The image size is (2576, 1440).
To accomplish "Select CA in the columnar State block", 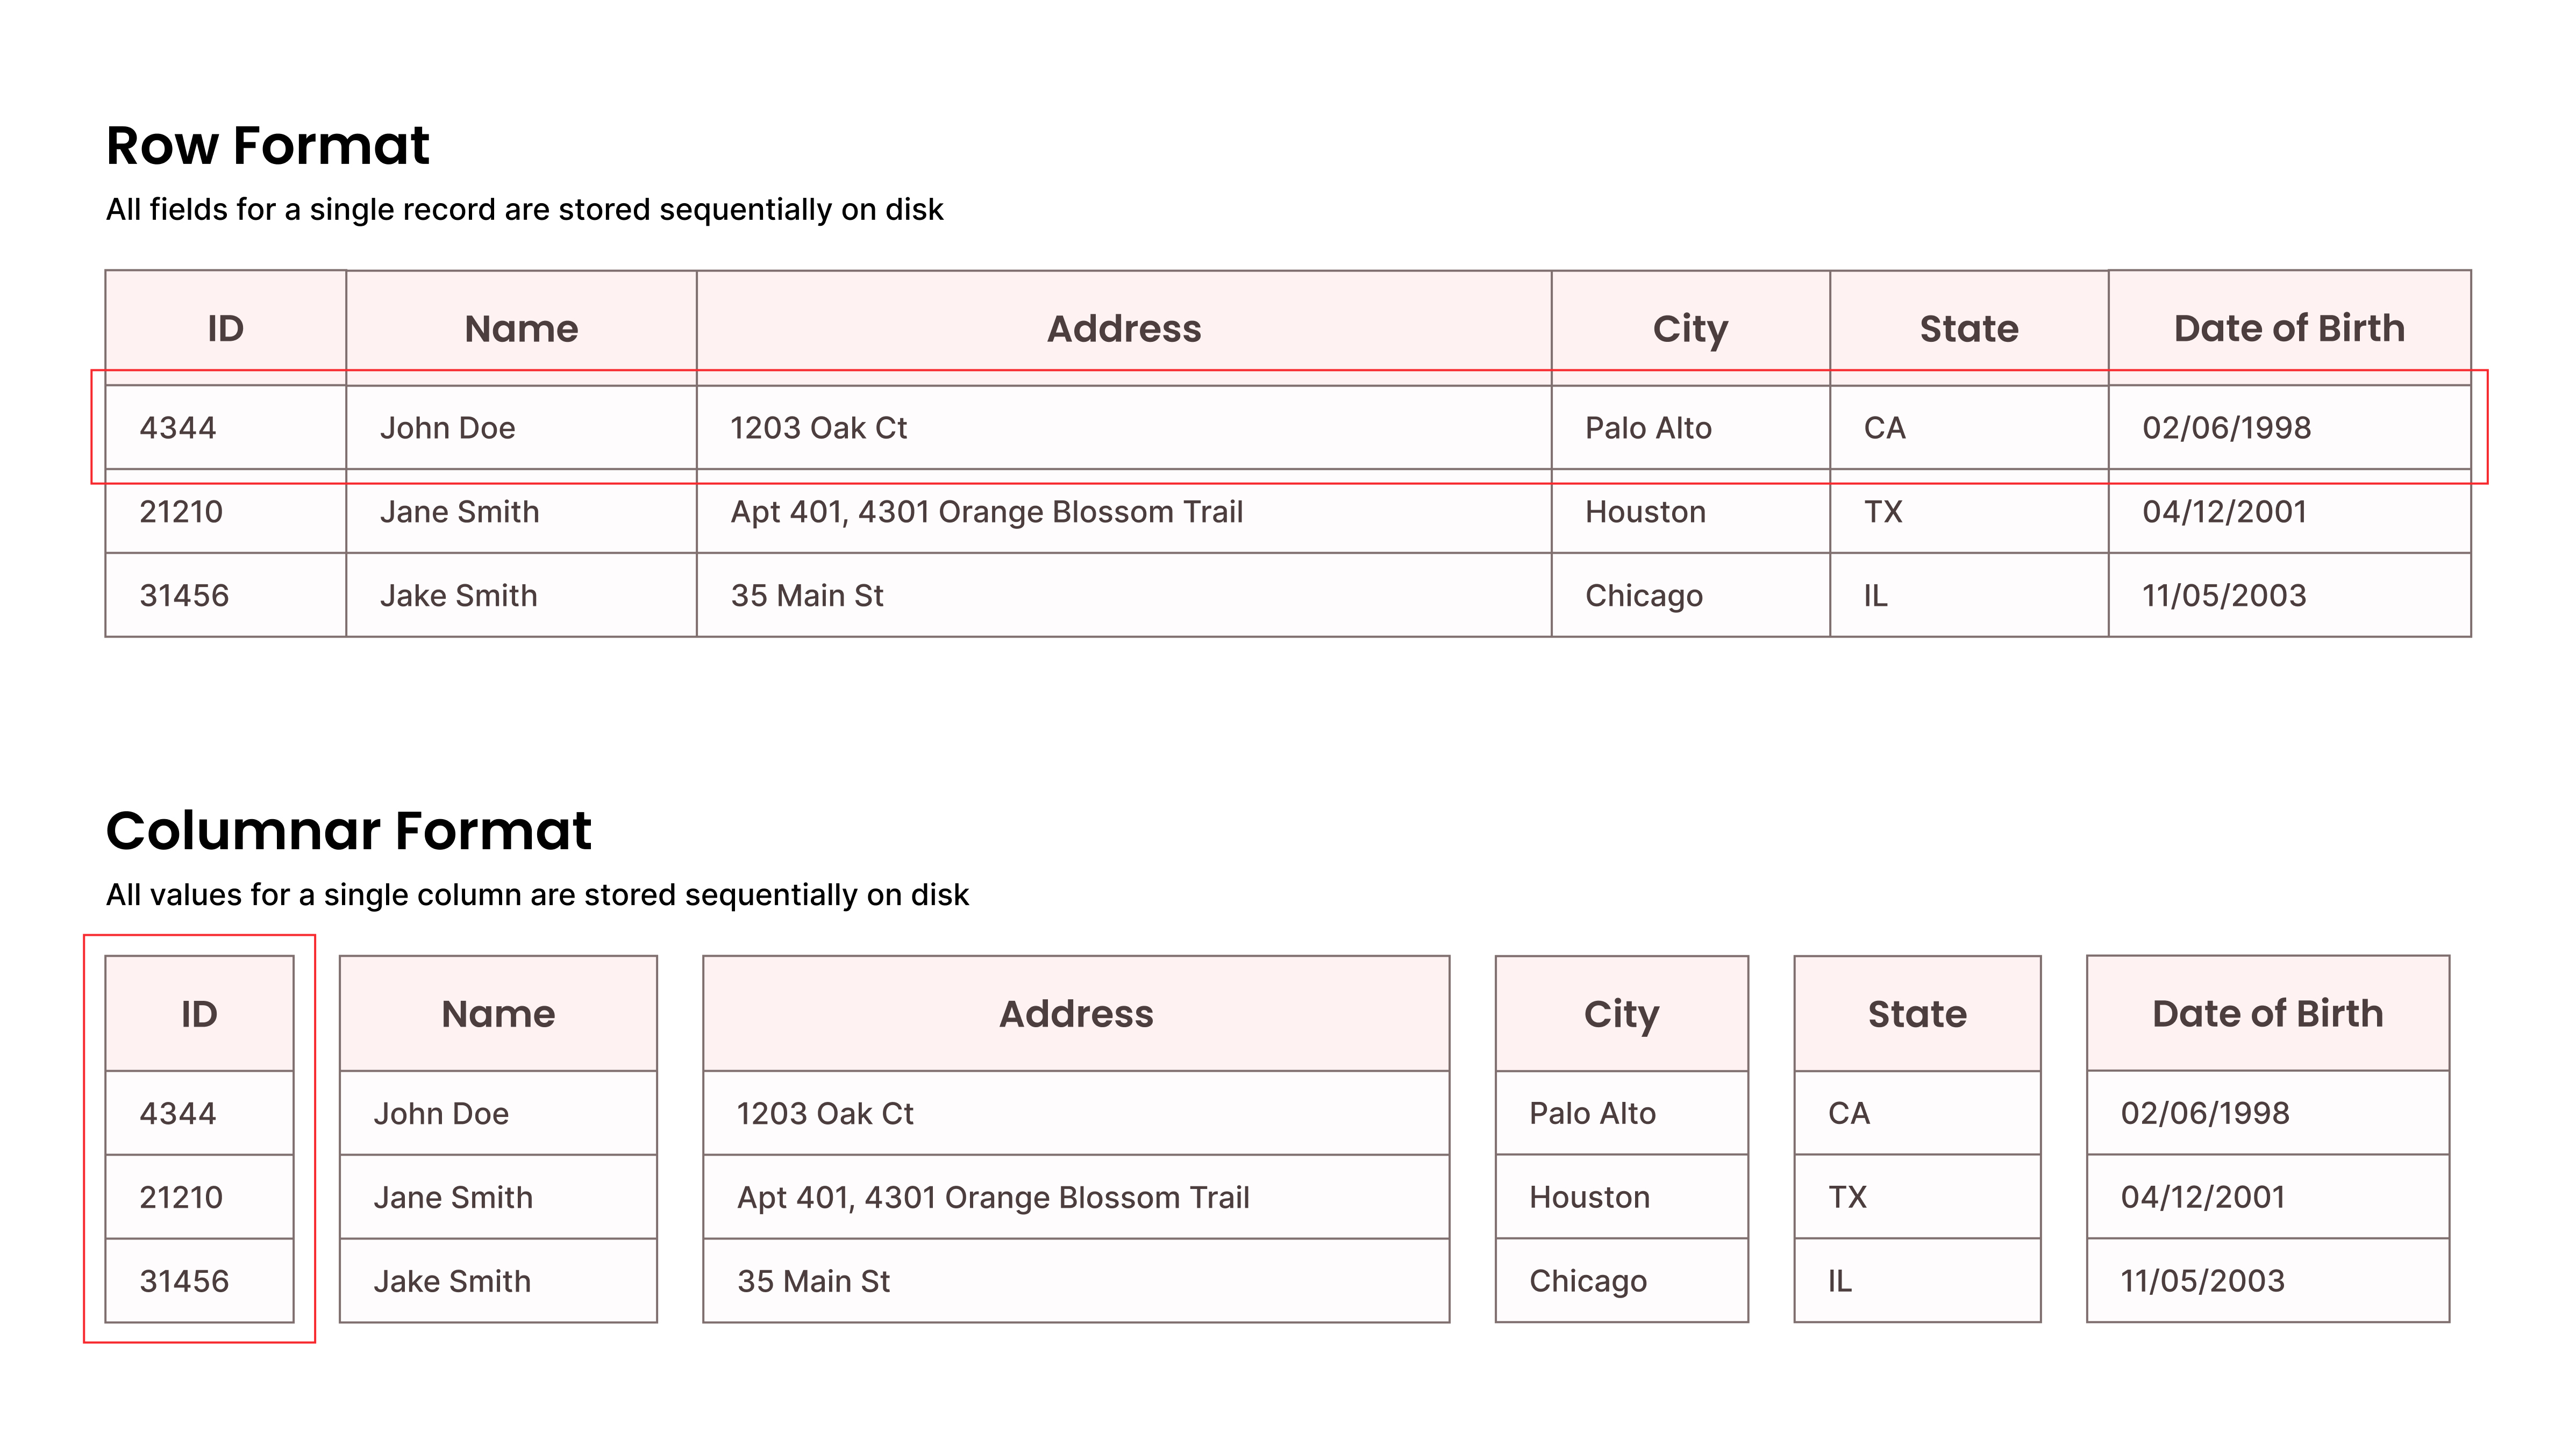I will tap(1848, 1113).
